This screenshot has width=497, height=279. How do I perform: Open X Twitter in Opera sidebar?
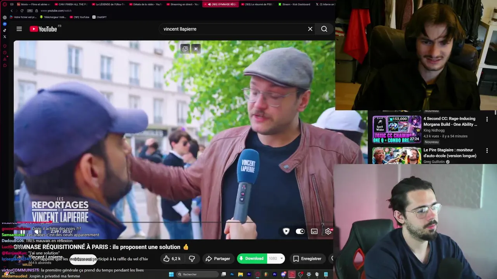(5, 37)
